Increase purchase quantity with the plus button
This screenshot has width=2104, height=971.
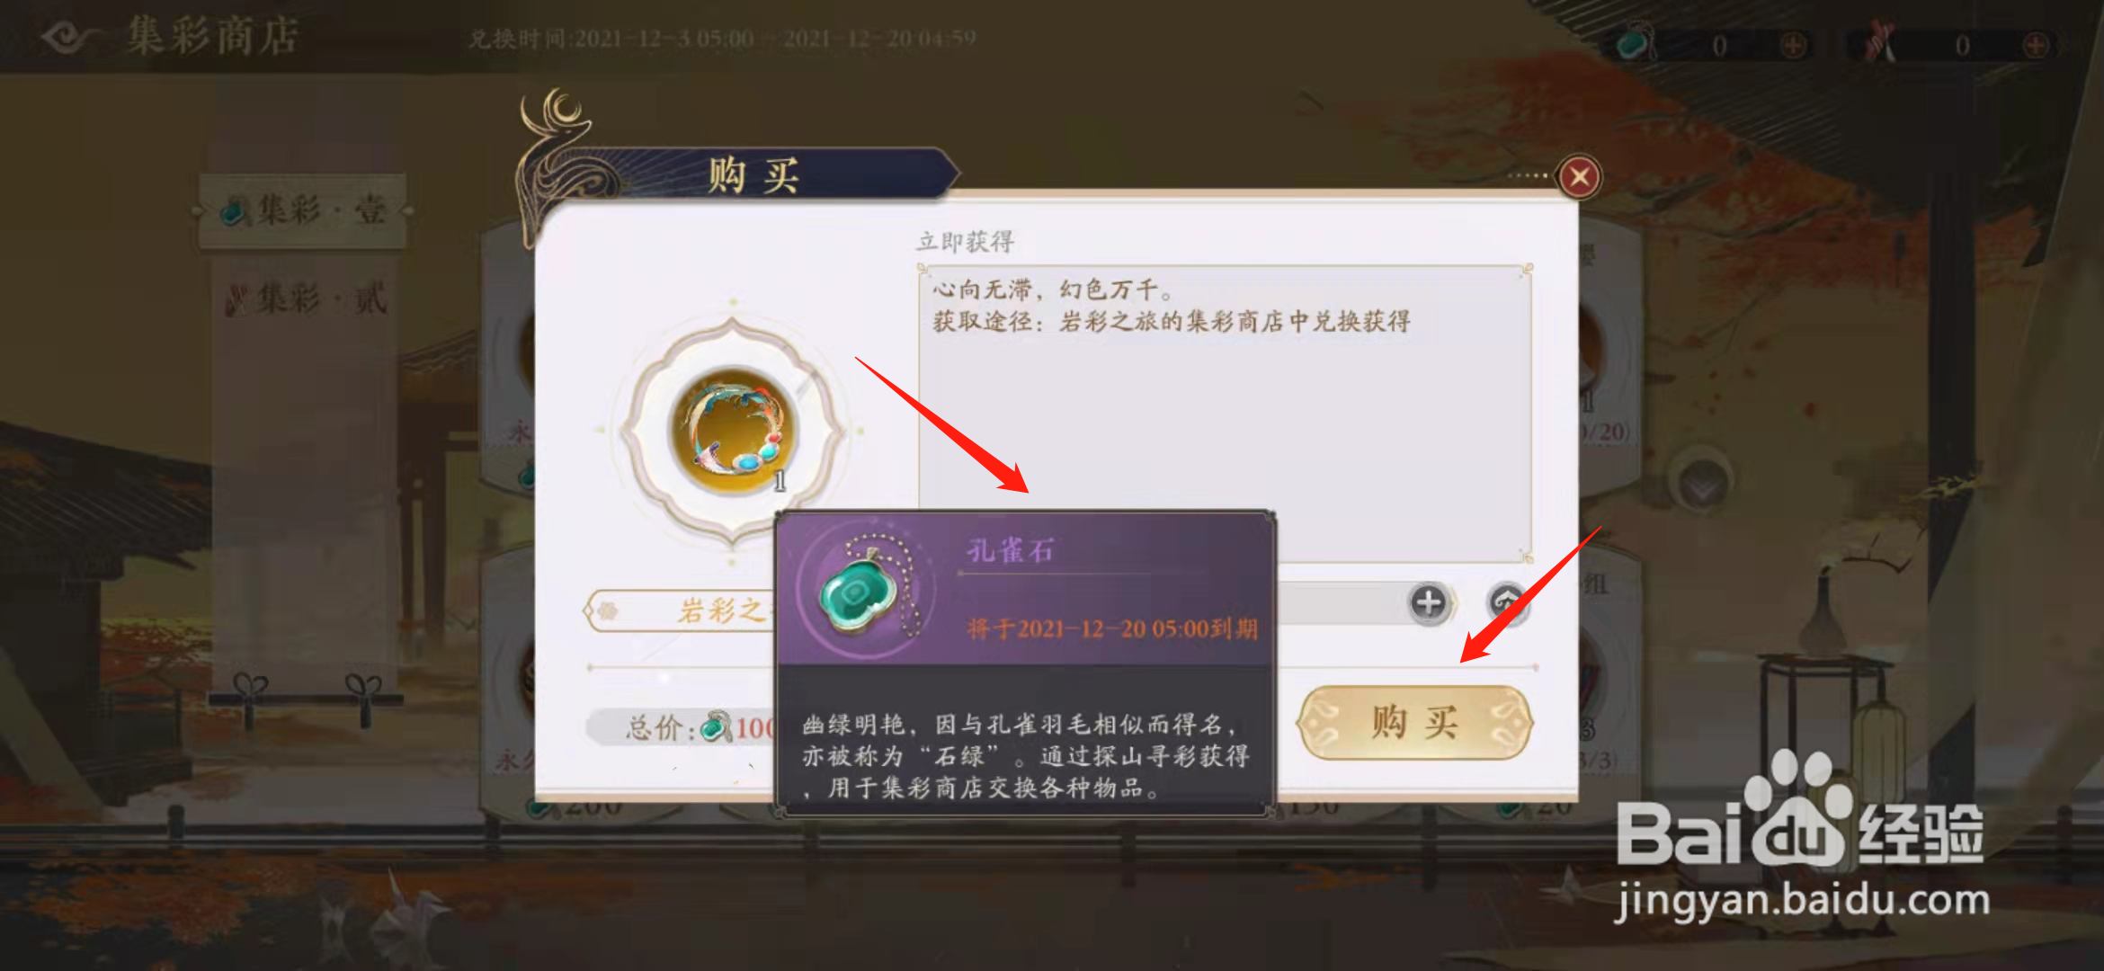tap(1429, 602)
